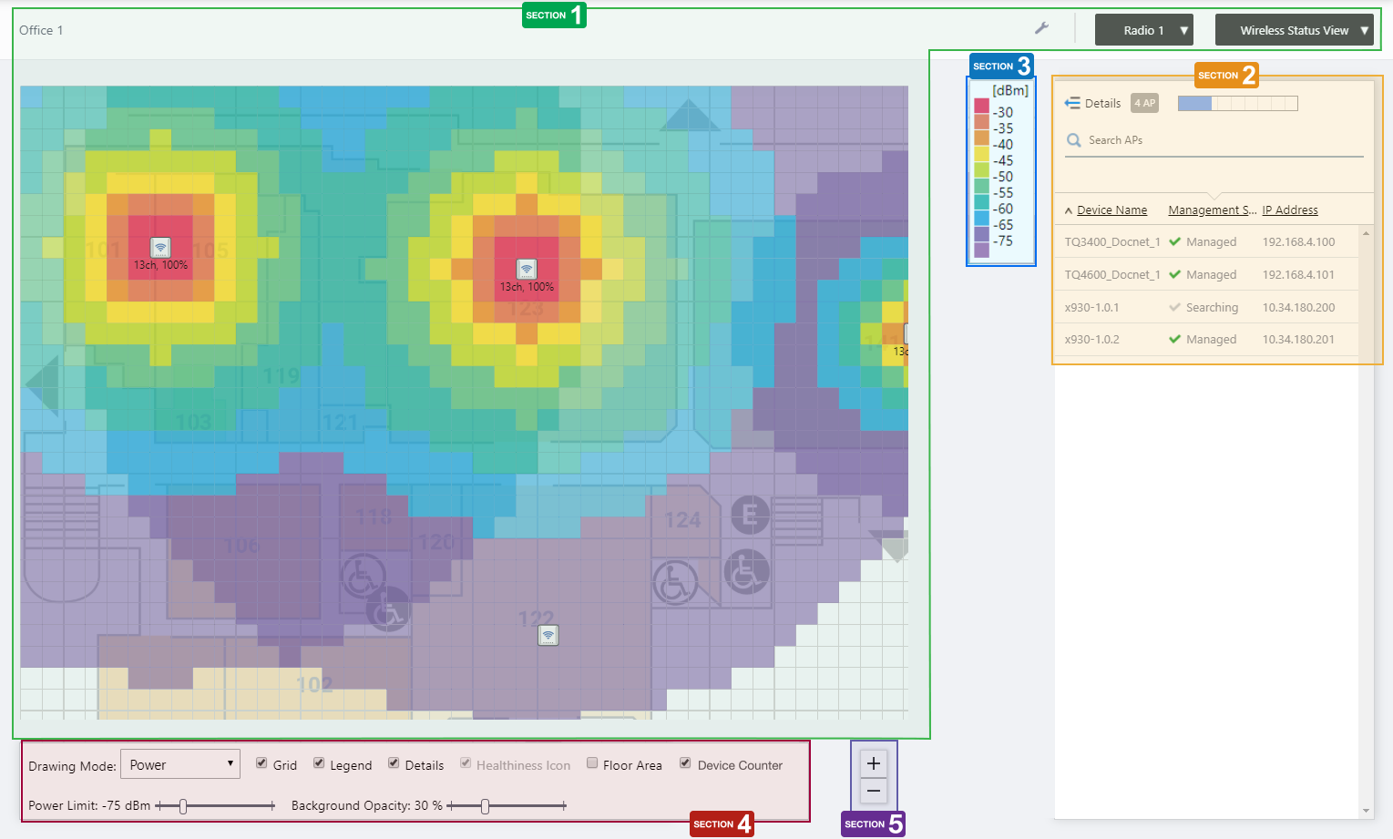
Task: Click the Power Limit slider handle
Action: coord(183,806)
